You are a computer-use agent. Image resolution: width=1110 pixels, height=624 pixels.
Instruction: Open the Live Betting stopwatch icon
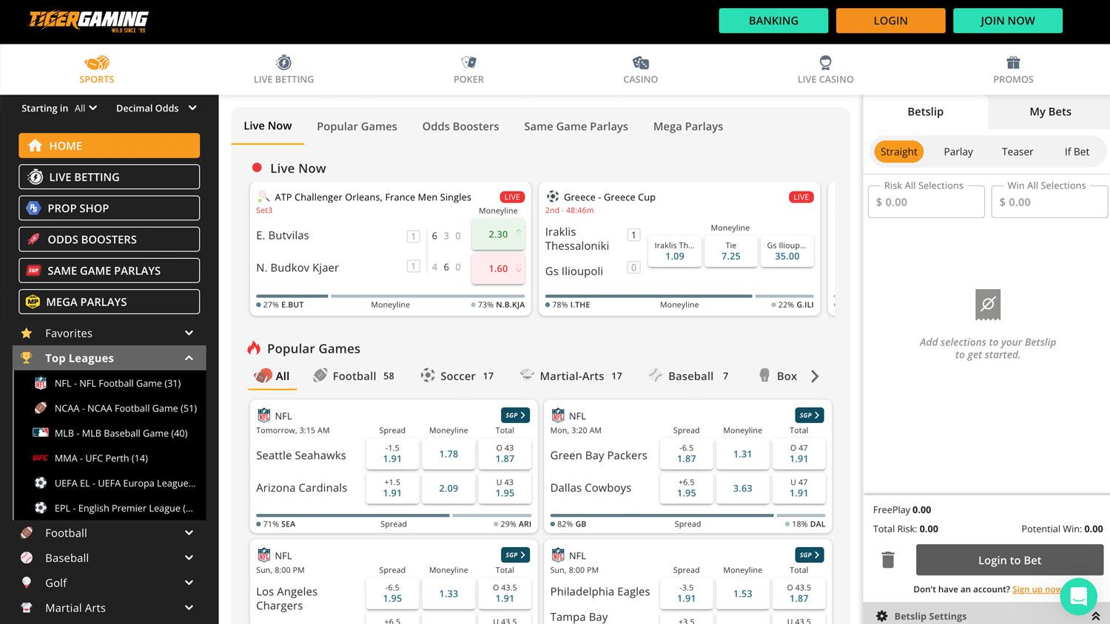click(283, 63)
